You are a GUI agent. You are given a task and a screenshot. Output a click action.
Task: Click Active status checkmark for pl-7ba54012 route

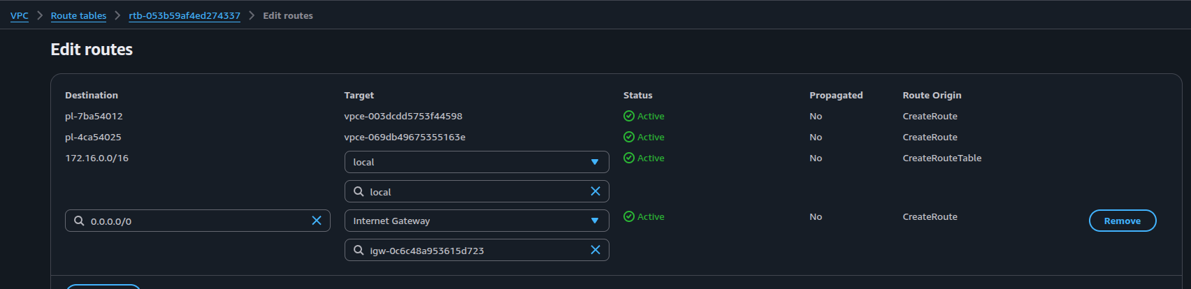(629, 116)
